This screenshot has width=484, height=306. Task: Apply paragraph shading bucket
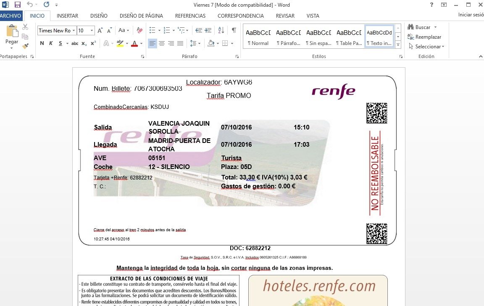(211, 43)
